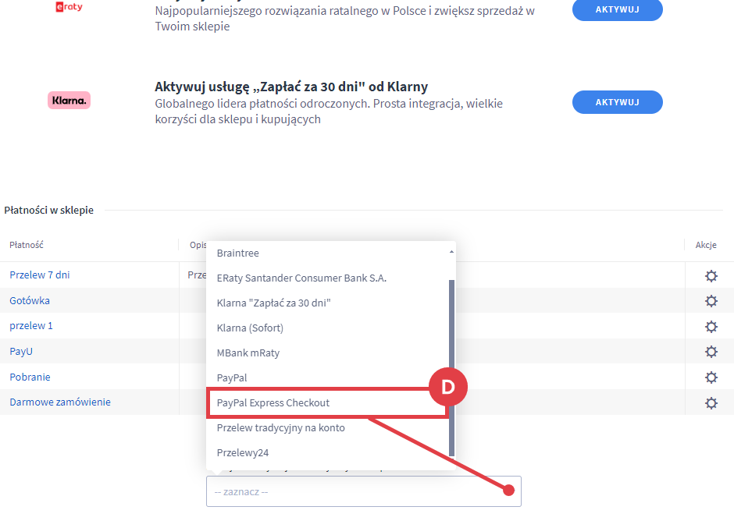Viewport: 734px width, 528px height.
Task: Click the dropdown list scroll-up arrow
Action: 452,252
